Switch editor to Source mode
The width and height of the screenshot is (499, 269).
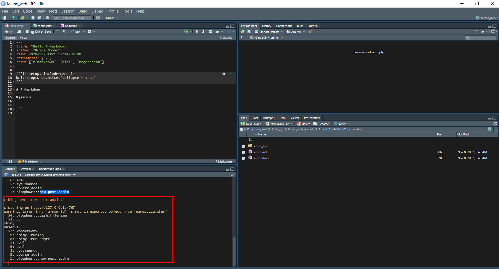(10, 38)
